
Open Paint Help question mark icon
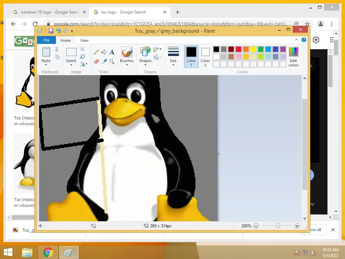pyautogui.click(x=304, y=40)
